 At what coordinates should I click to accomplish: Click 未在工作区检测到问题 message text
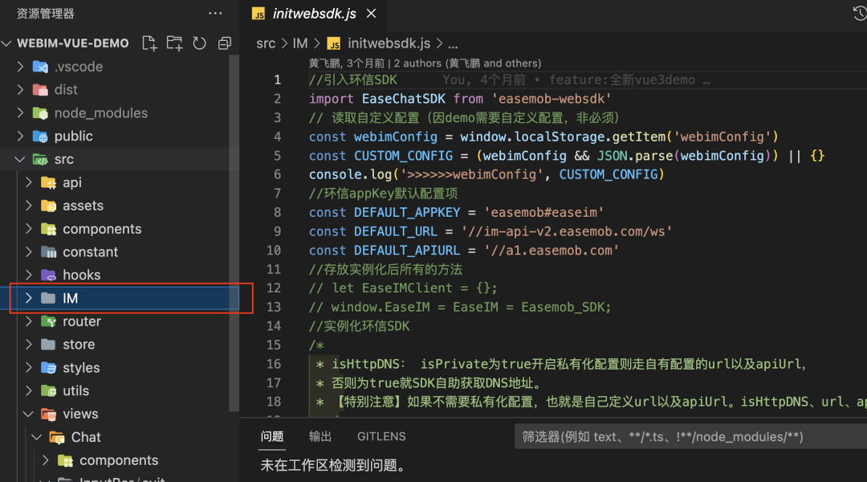[333, 465]
